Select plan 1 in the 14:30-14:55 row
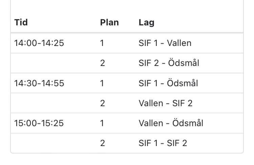The height and width of the screenshot is (165, 254). pyautogui.click(x=102, y=83)
